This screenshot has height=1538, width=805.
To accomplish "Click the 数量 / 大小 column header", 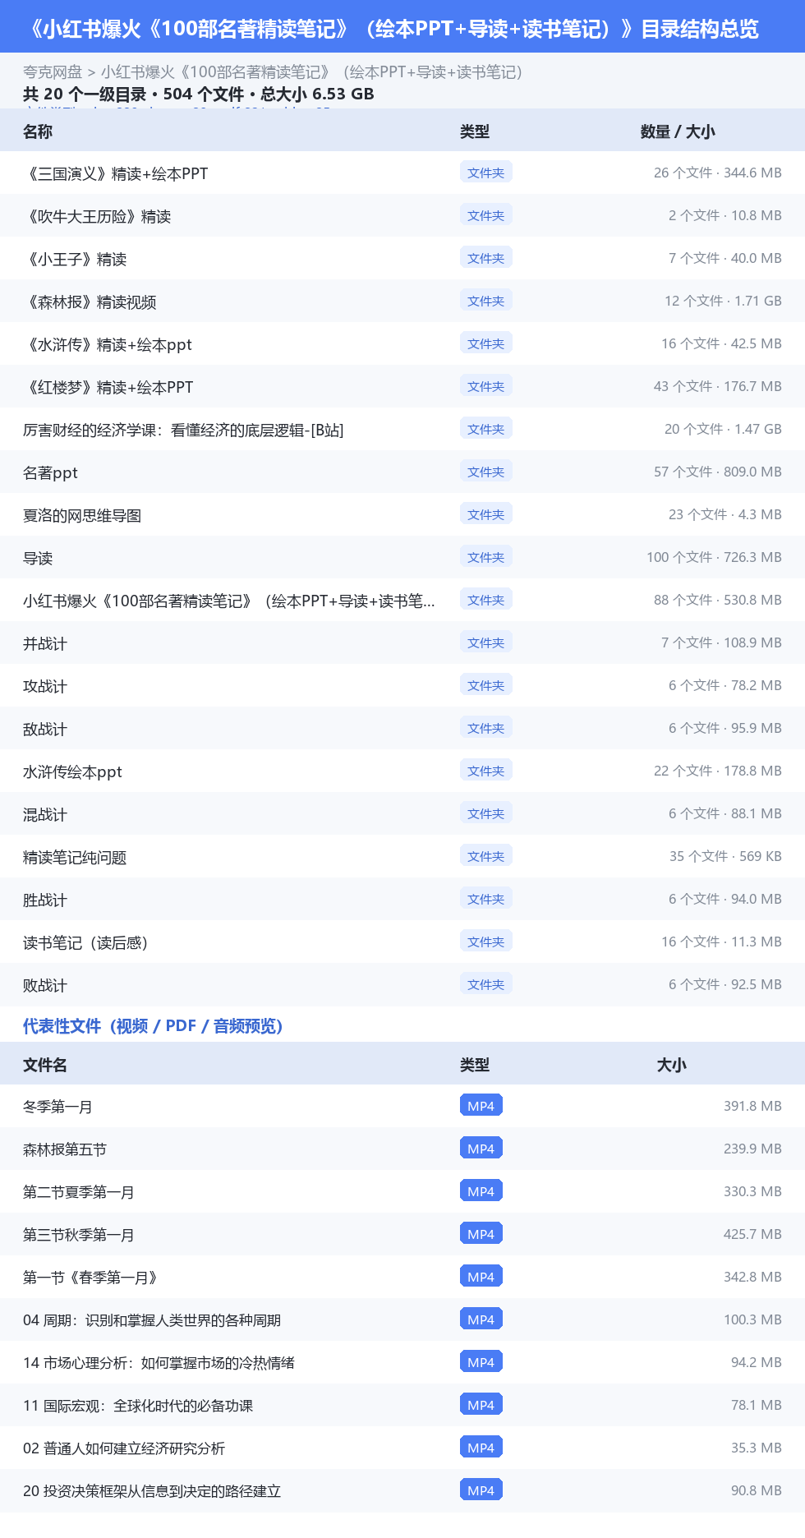I will pos(678,131).
